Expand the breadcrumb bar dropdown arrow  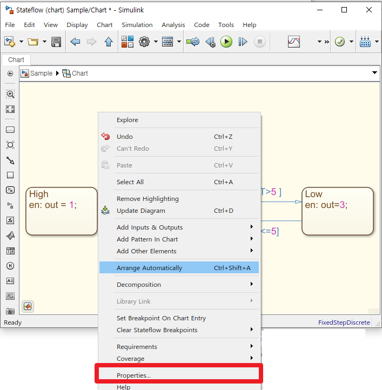374,72
